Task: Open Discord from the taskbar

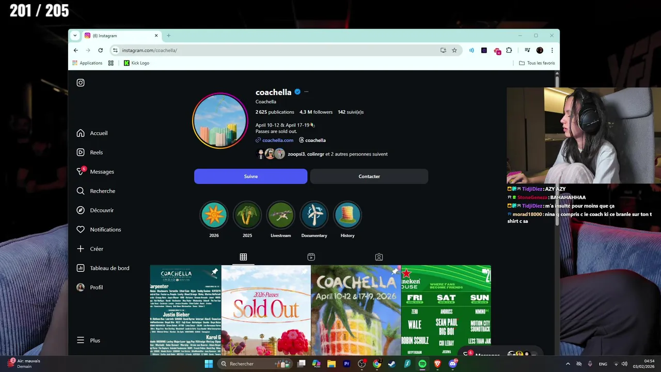Action: pos(453,364)
